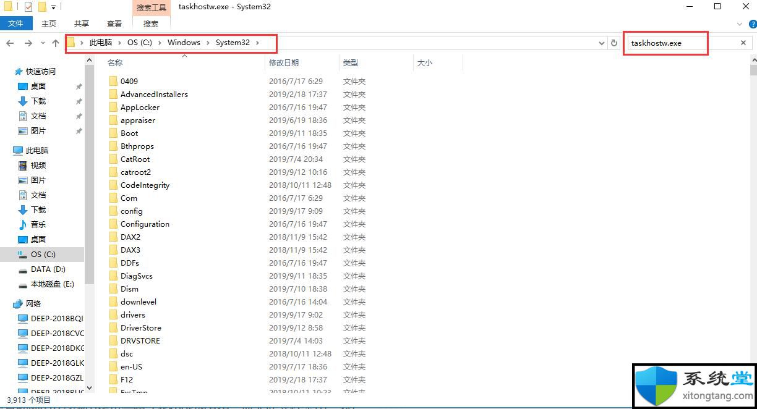Select Windows in the address breadcrumb
The image size is (757, 409).
pyautogui.click(x=184, y=43)
